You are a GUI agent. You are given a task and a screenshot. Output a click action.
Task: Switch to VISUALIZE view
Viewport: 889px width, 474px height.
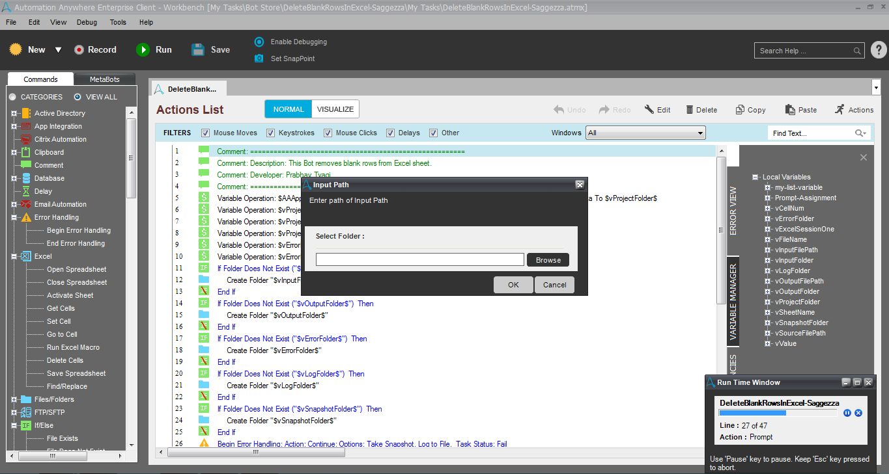[x=335, y=109]
